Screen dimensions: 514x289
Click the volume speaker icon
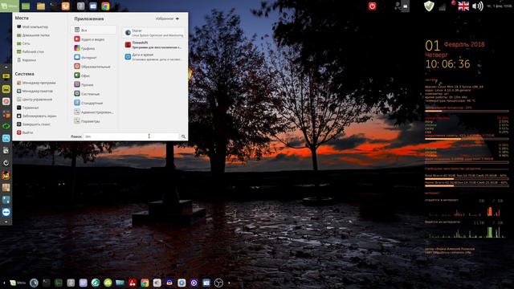[478, 6]
